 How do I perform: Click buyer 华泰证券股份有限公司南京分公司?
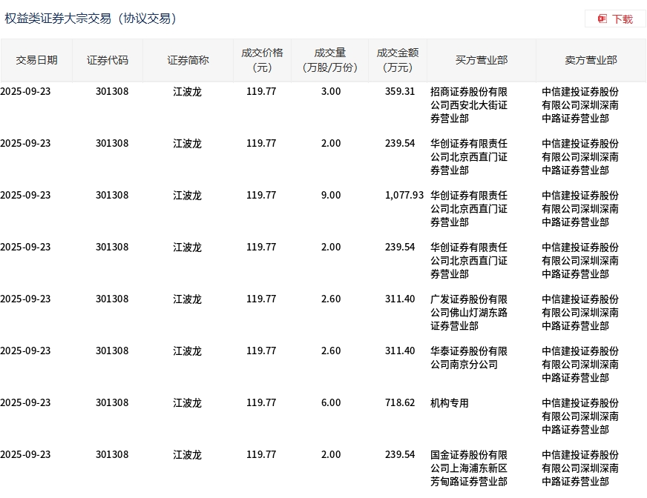click(469, 358)
